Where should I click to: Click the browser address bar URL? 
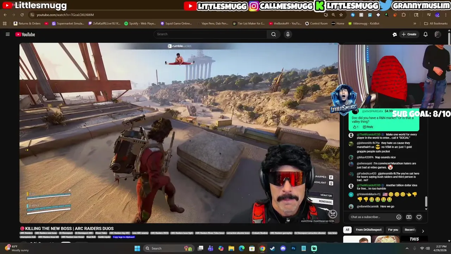[65, 15]
